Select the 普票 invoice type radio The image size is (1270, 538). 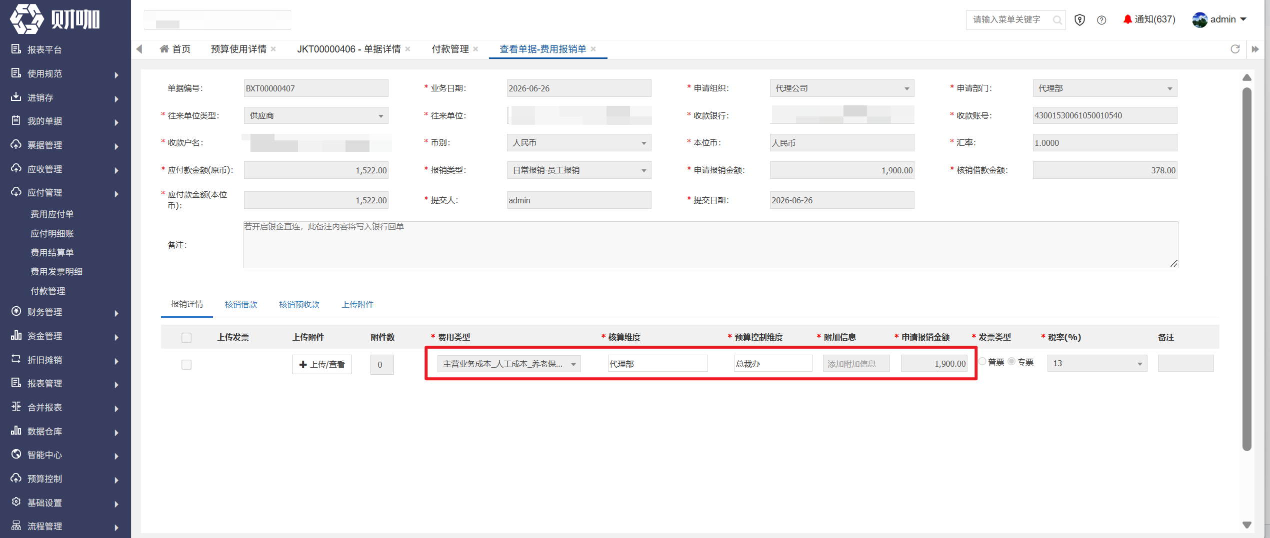coord(983,362)
